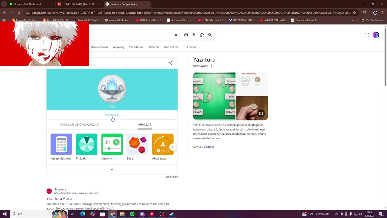Open the on-screen keyboard input tool
Image resolution: width=387 pixels, height=218 pixels.
[186, 35]
